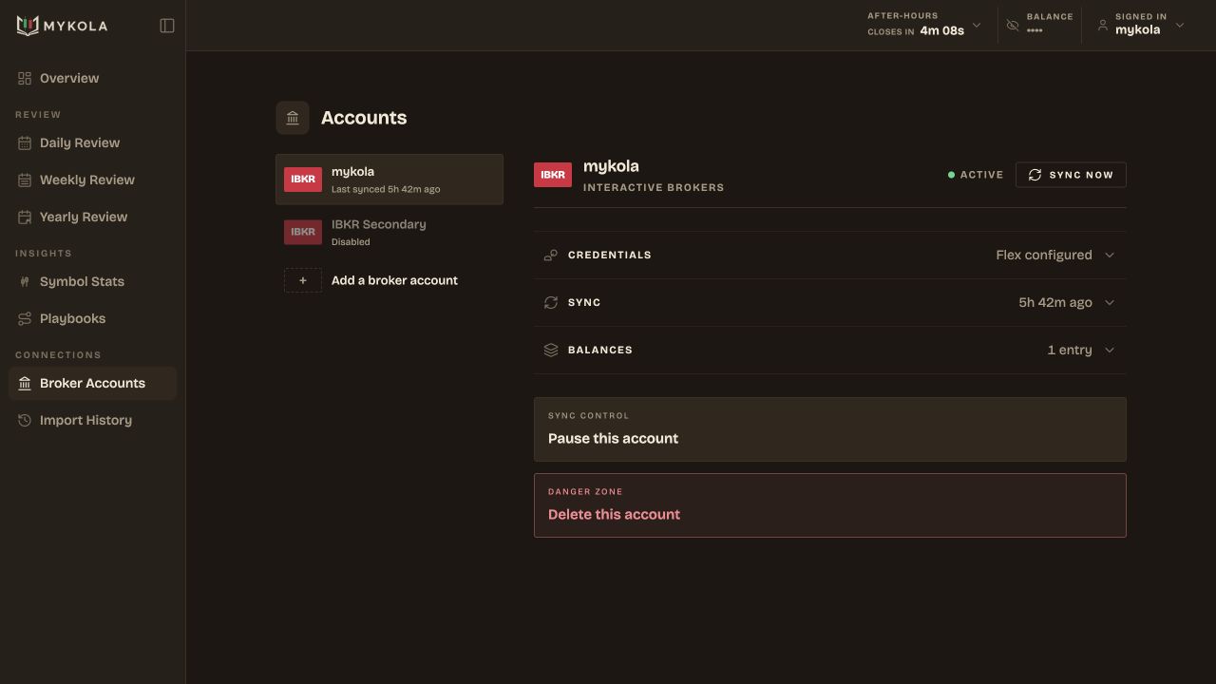The image size is (1216, 684).
Task: Click the Sync Now button
Action: (x=1071, y=175)
